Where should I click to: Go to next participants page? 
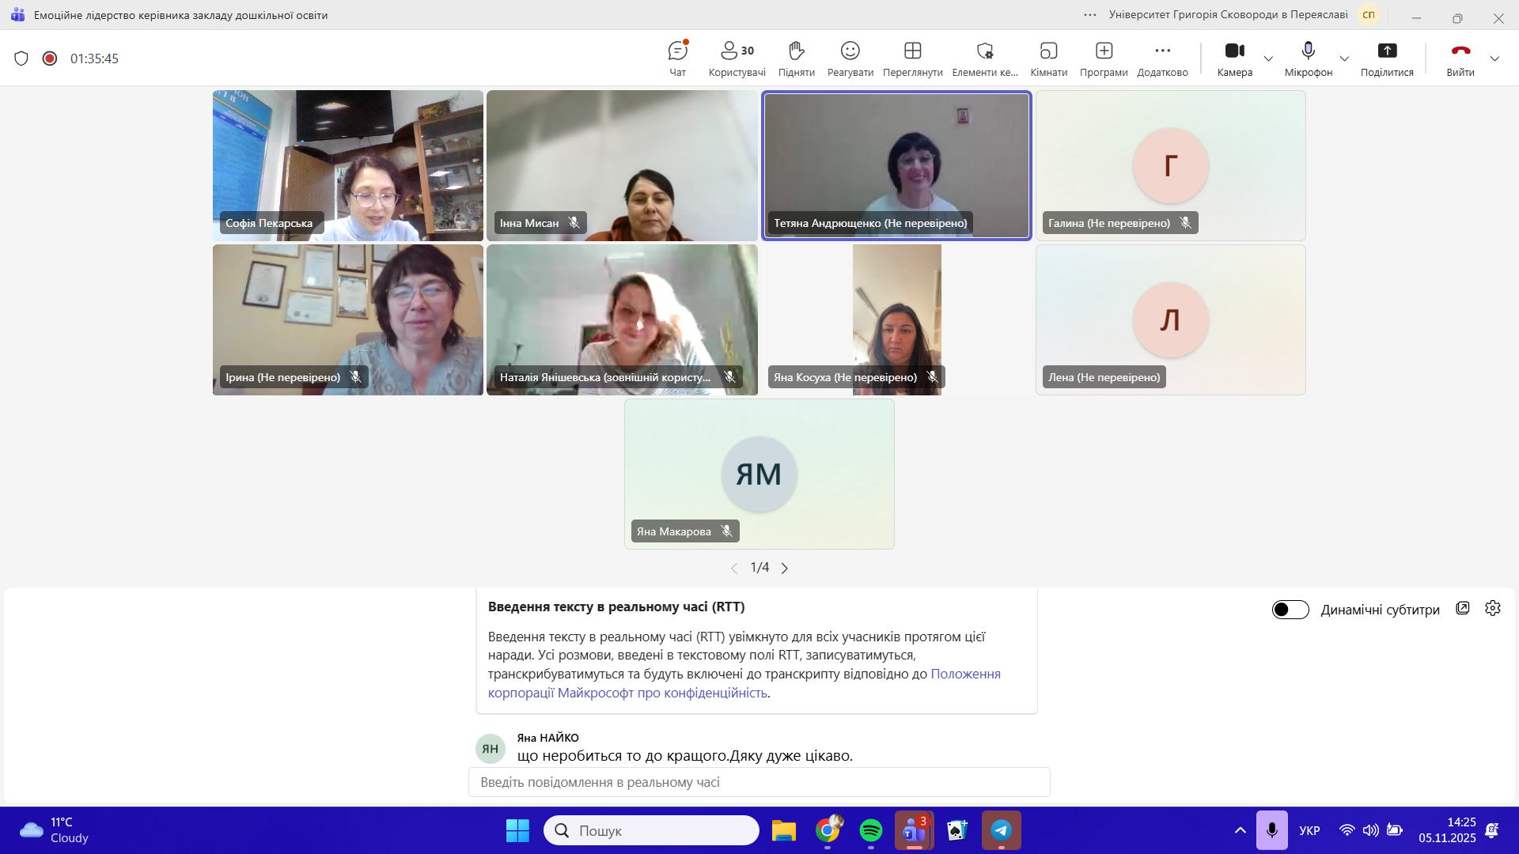tap(785, 569)
